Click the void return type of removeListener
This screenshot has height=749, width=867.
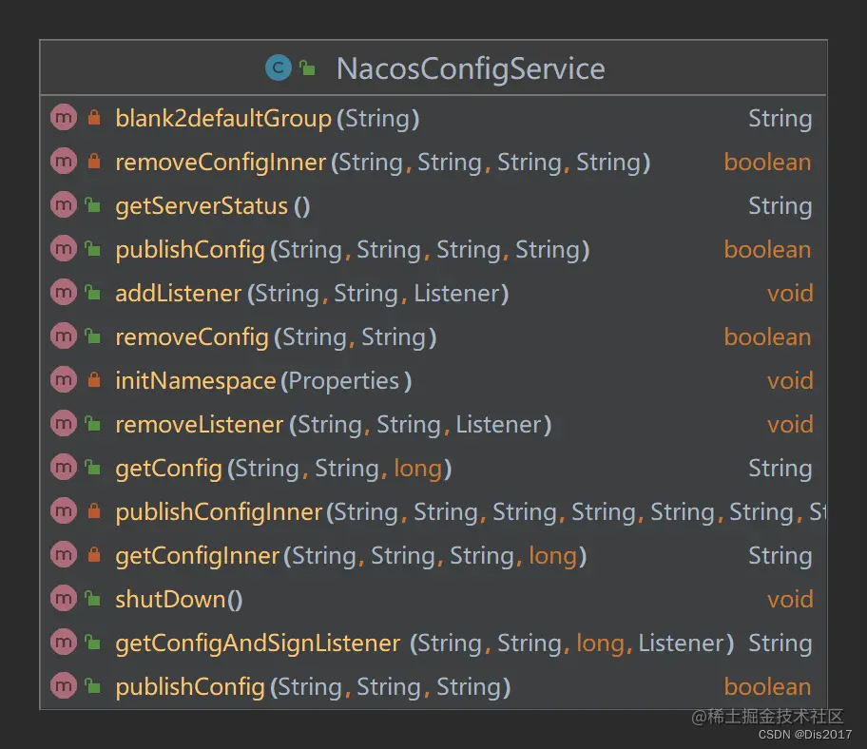coord(790,424)
